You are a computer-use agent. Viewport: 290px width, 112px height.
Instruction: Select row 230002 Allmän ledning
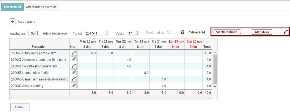click(111, 86)
